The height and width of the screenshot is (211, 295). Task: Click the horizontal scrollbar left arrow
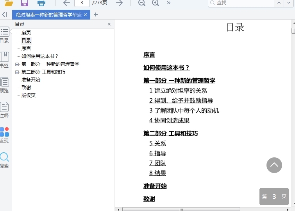pos(118,209)
